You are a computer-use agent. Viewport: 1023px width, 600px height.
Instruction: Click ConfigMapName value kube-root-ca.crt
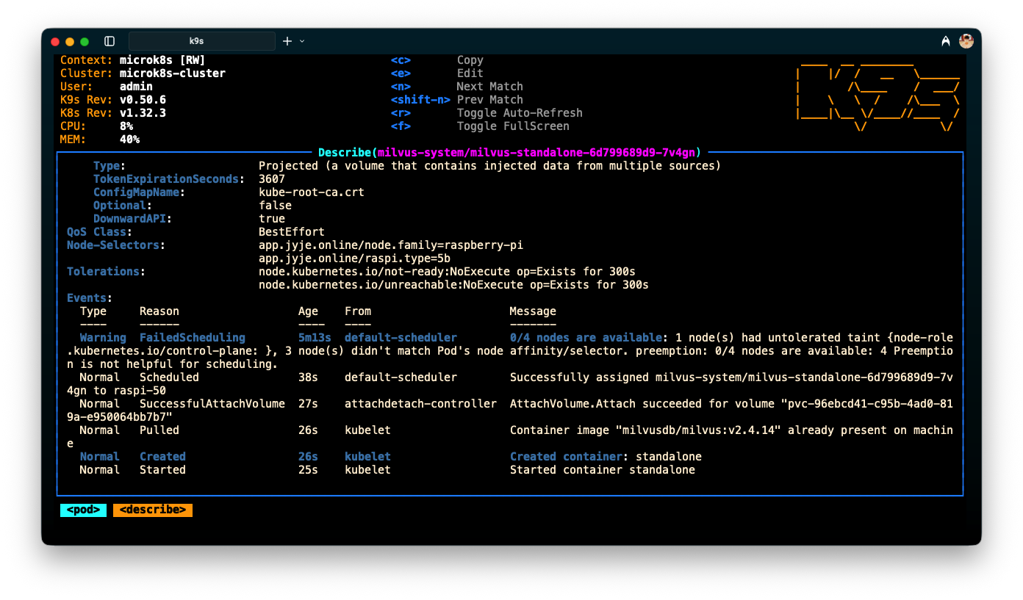tap(312, 192)
